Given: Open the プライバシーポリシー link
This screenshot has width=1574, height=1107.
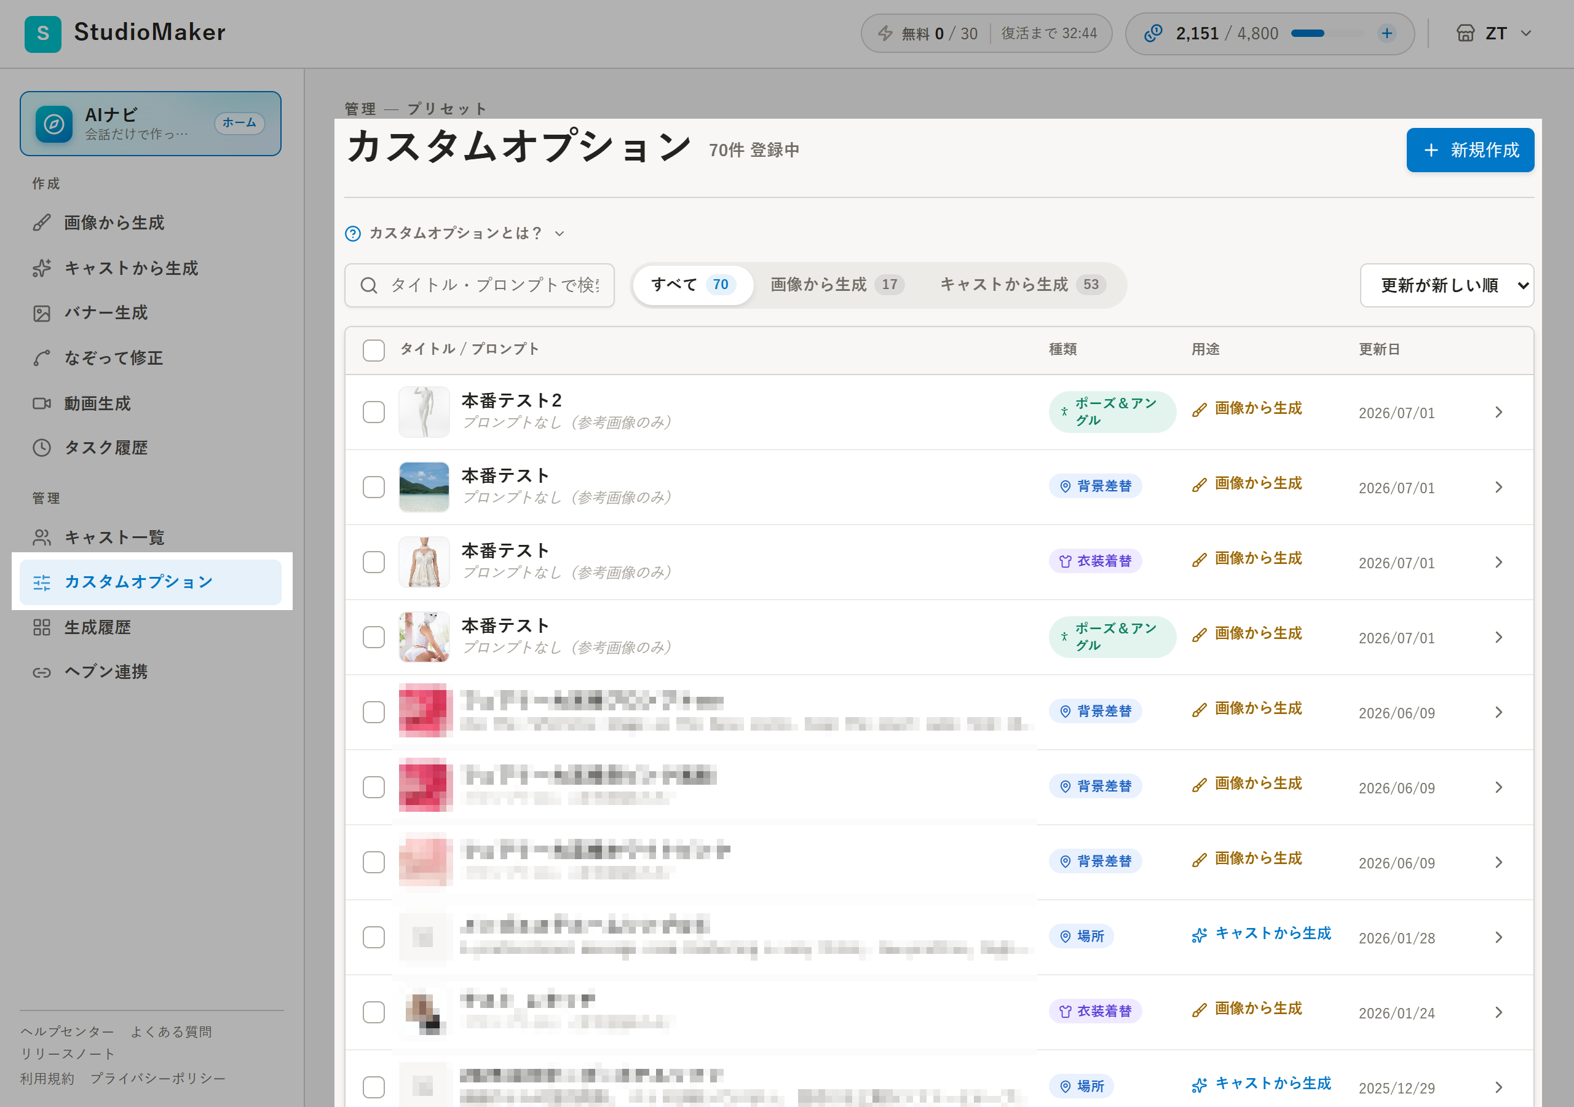Looking at the screenshot, I should coord(157,1078).
